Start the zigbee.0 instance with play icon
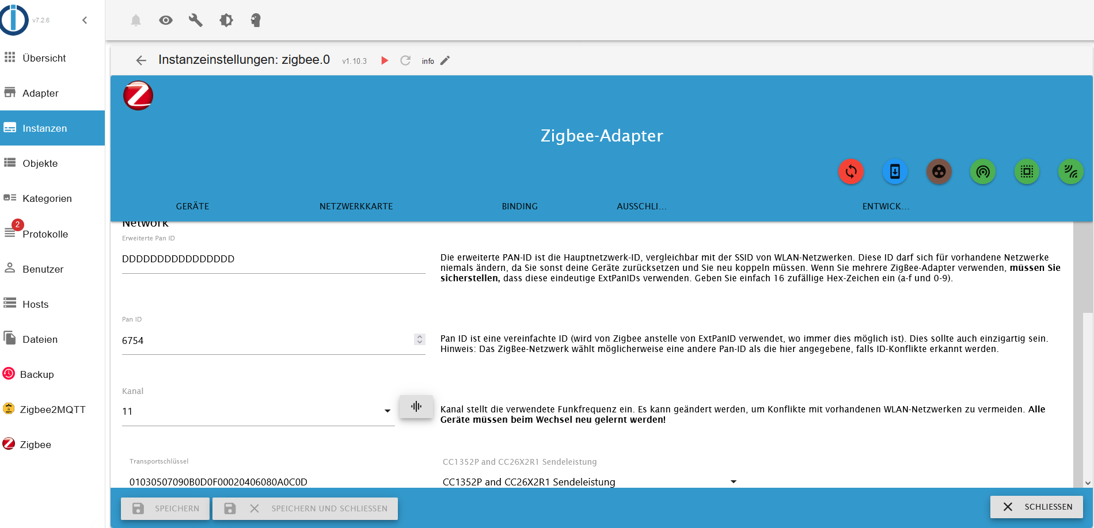This screenshot has height=528, width=1094. coord(385,60)
